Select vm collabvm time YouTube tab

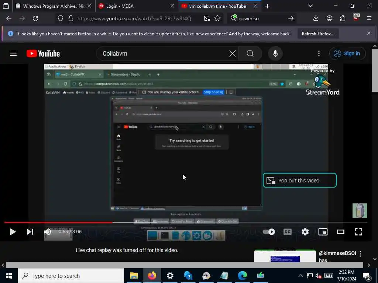click(217, 6)
